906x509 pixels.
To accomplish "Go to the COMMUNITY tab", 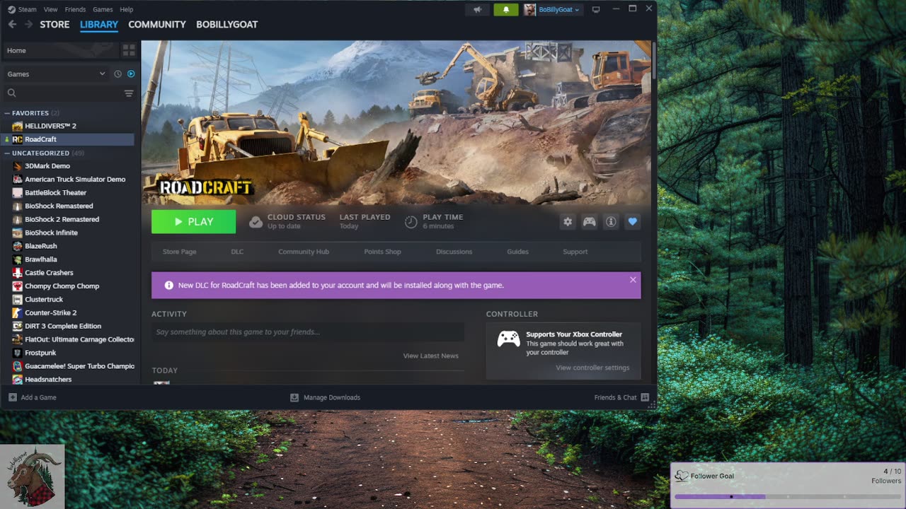I will pos(157,24).
